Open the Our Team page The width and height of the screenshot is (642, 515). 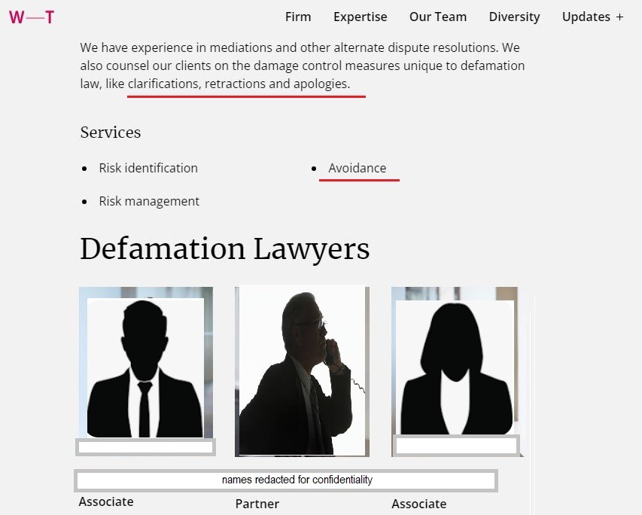[438, 17]
